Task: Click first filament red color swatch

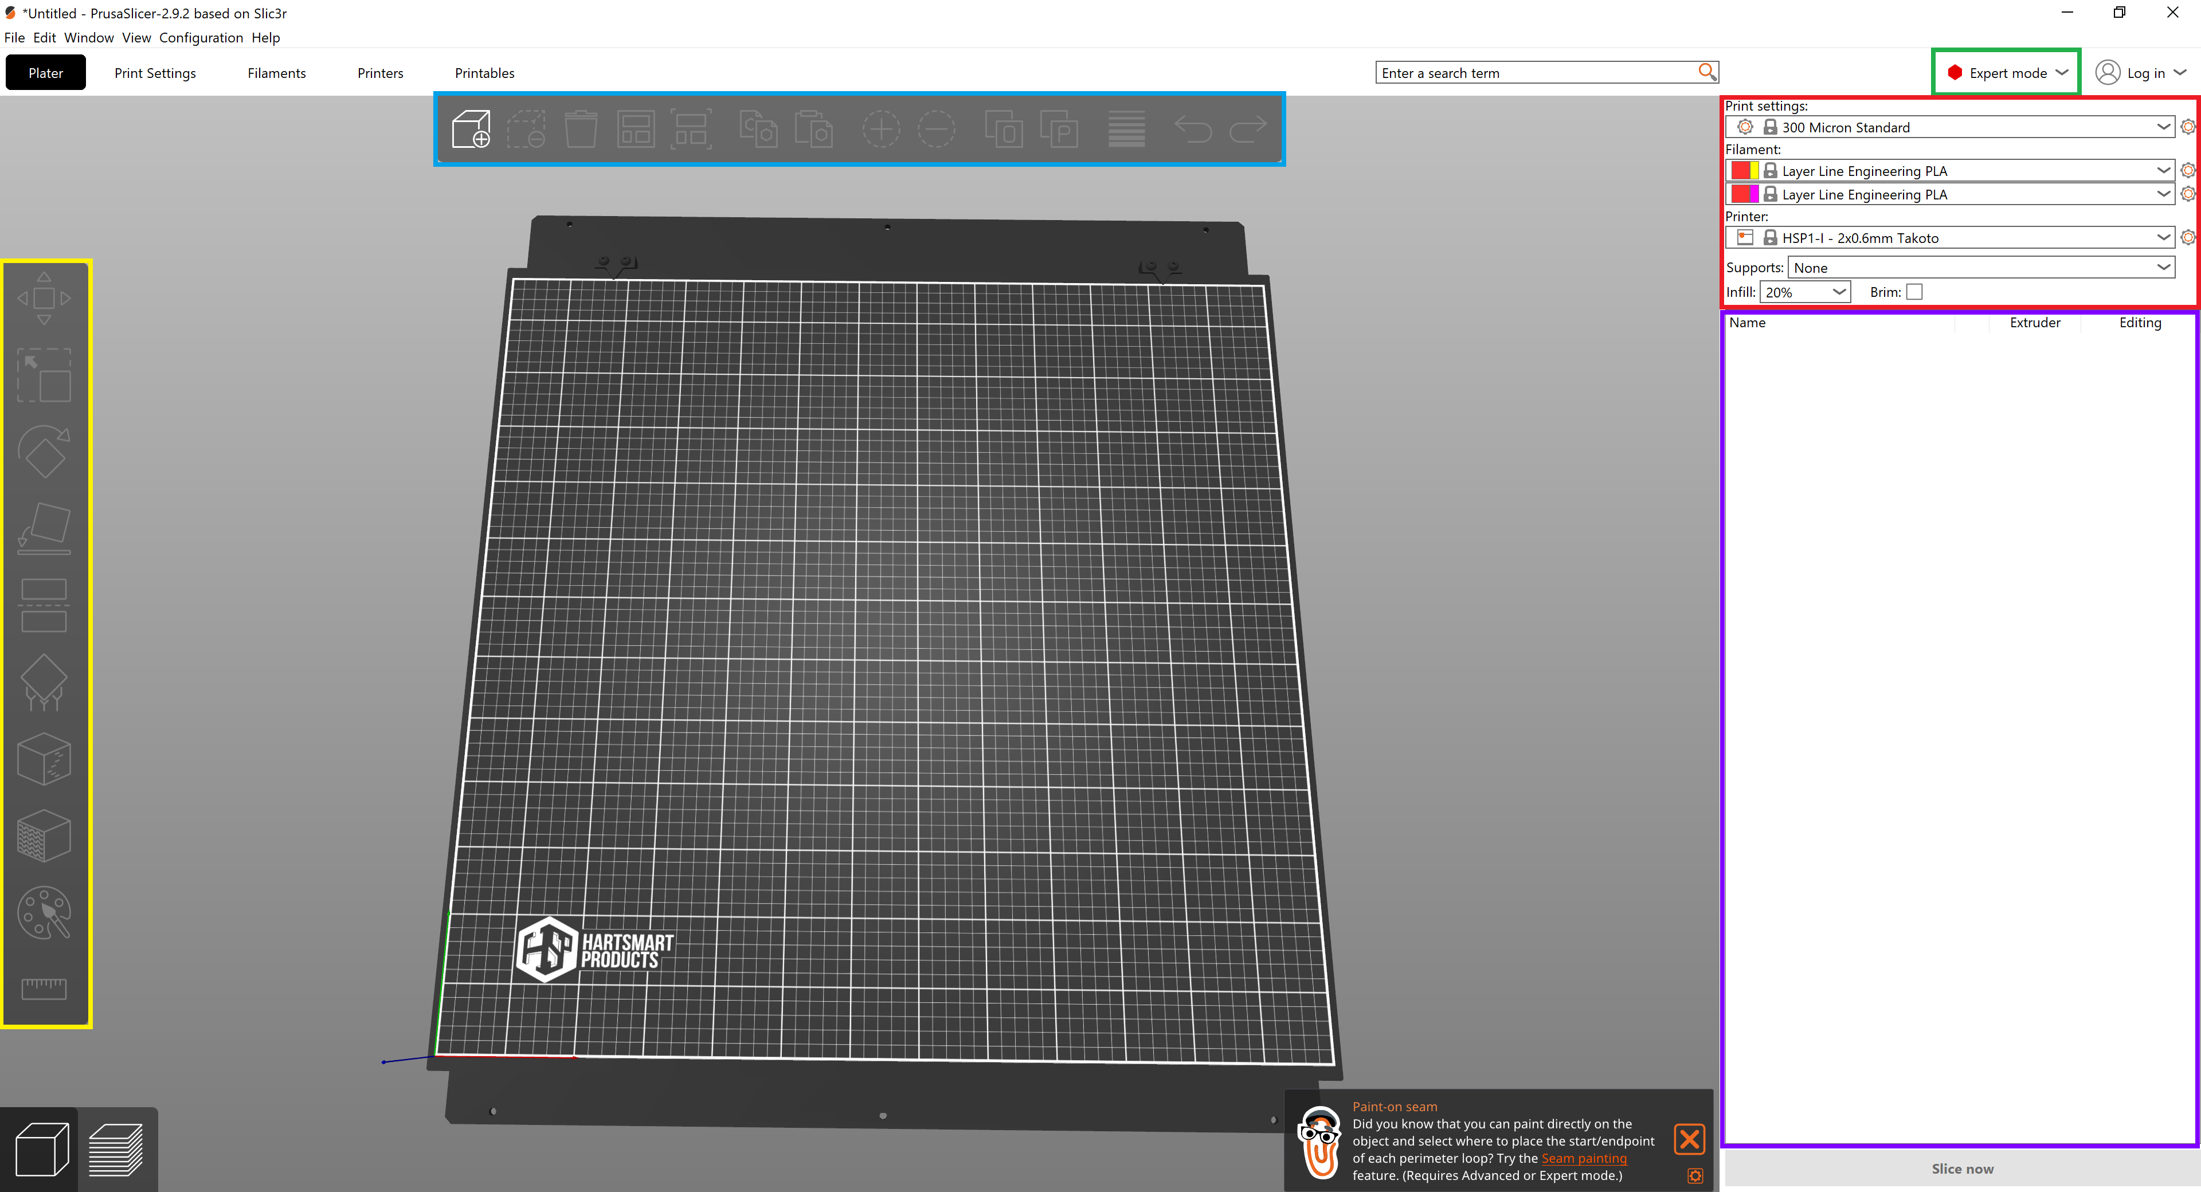Action: [x=1740, y=171]
